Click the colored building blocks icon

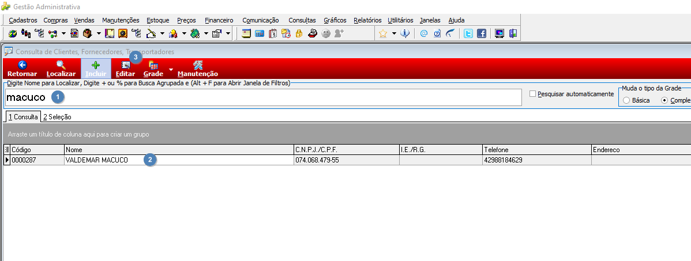pos(173,33)
